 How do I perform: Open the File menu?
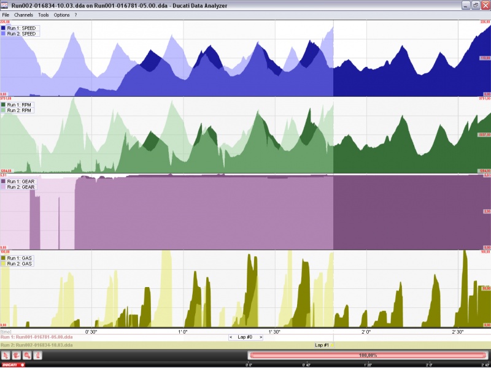(x=6, y=15)
